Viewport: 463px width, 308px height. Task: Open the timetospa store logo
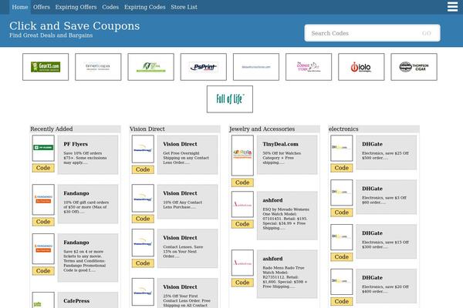click(x=98, y=67)
